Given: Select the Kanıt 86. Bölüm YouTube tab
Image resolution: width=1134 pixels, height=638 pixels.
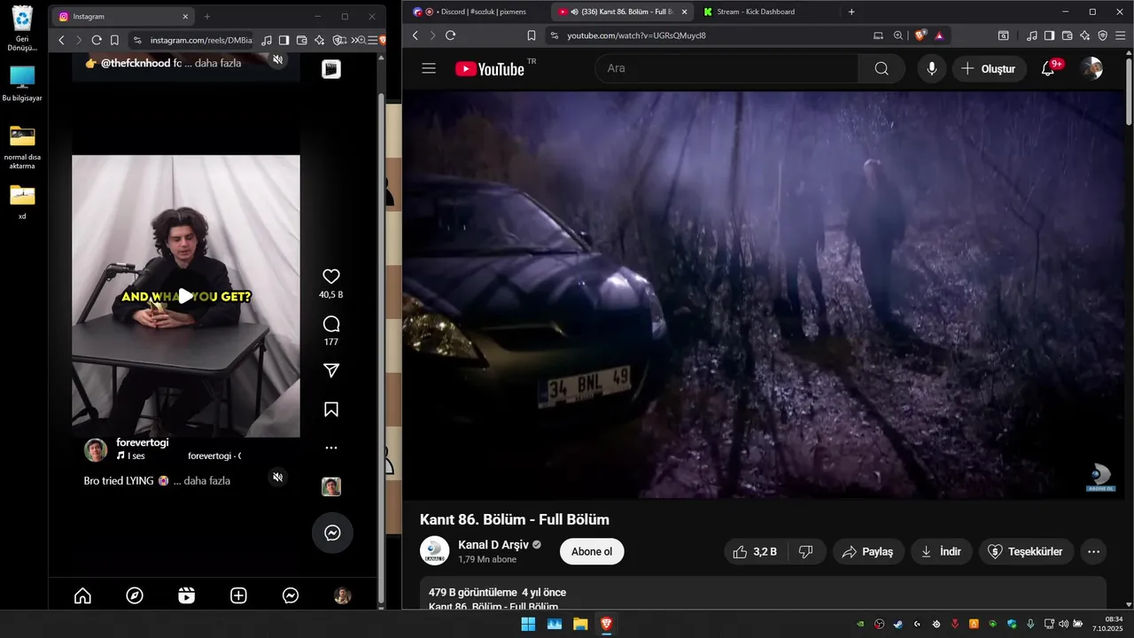Looking at the screenshot, I should click(x=623, y=12).
